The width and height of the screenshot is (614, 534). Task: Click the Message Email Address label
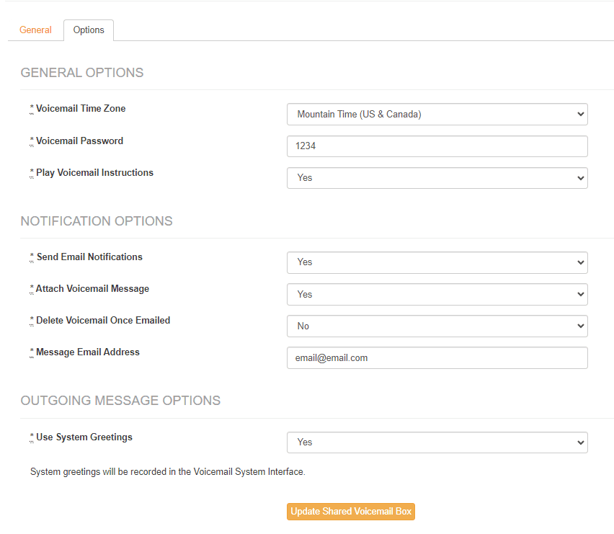coord(85,352)
